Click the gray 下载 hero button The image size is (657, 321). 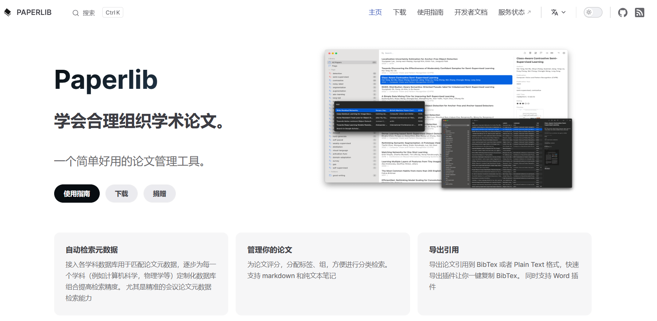[x=121, y=194]
